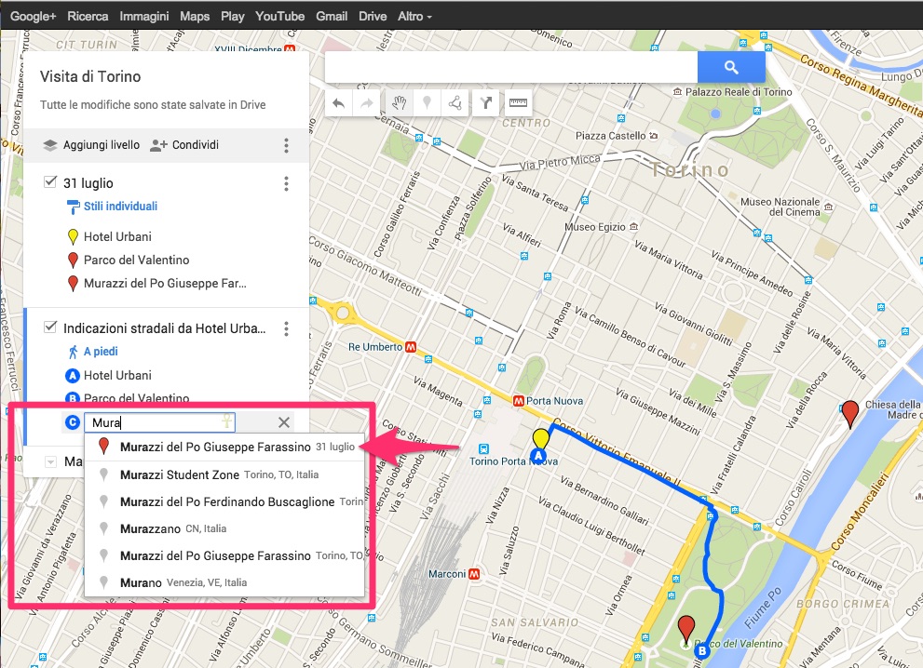This screenshot has width=923, height=668.
Task: Select the add marker tool
Action: (427, 103)
